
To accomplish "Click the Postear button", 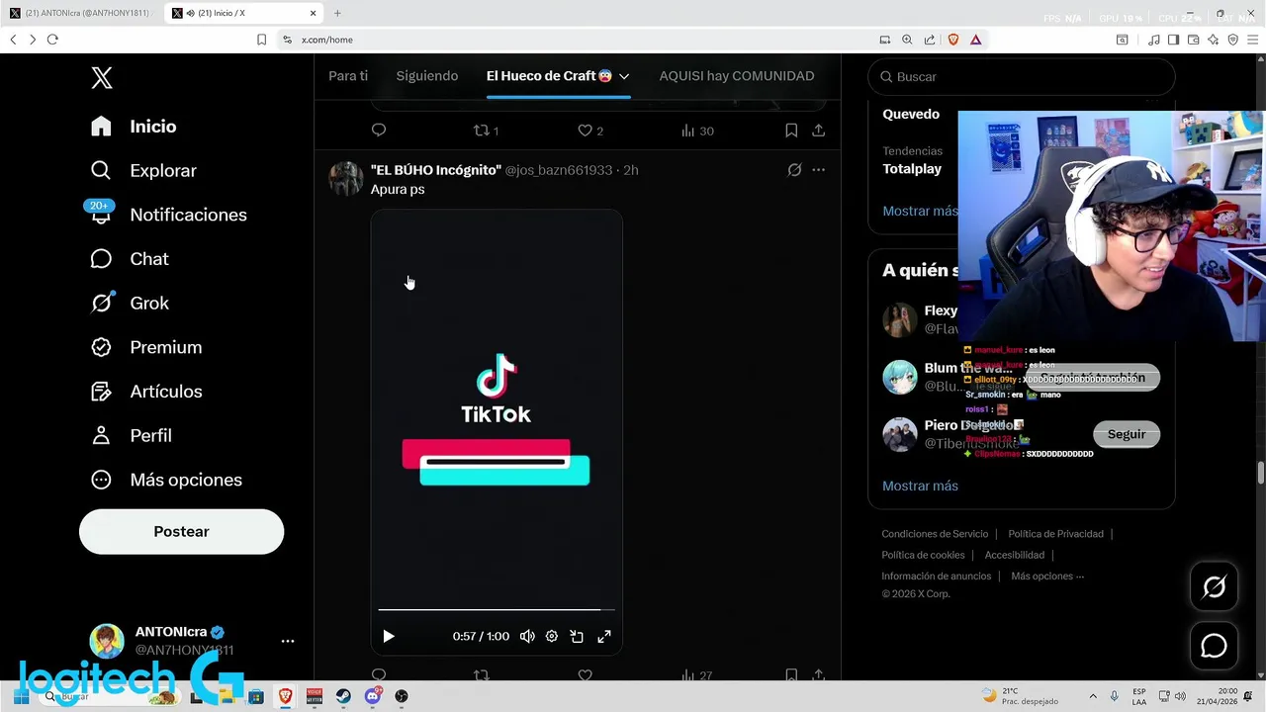I will click(x=181, y=531).
